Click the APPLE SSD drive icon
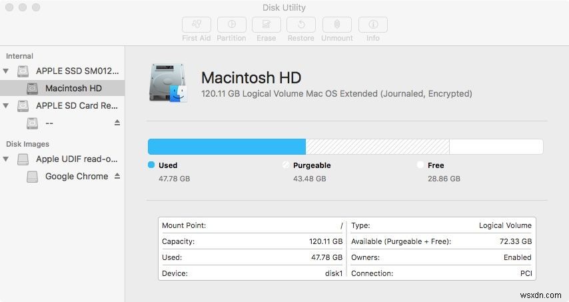This screenshot has width=569, height=302. pyautogui.click(x=23, y=71)
